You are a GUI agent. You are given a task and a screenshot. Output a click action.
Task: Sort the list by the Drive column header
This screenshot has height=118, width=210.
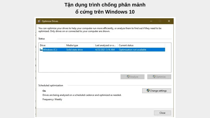pyautogui.click(x=52, y=45)
